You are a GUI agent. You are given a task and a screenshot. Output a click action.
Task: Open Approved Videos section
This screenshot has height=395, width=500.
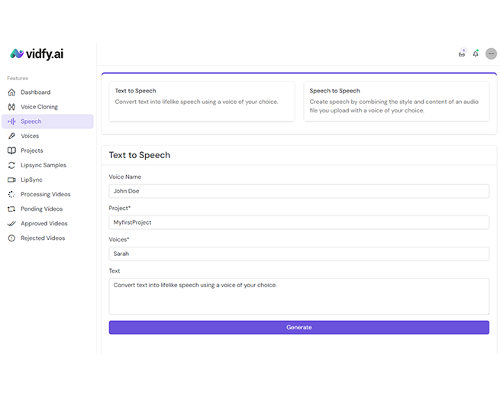tap(44, 224)
